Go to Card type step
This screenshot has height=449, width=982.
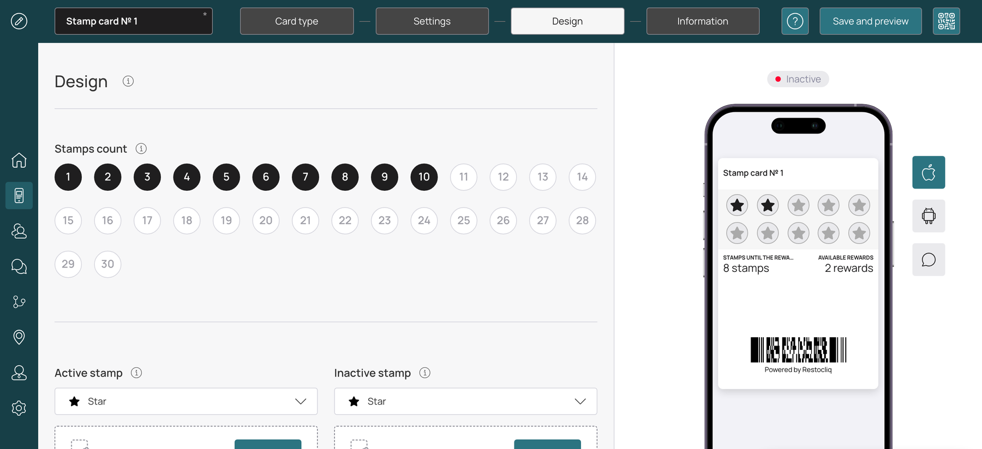tap(297, 21)
